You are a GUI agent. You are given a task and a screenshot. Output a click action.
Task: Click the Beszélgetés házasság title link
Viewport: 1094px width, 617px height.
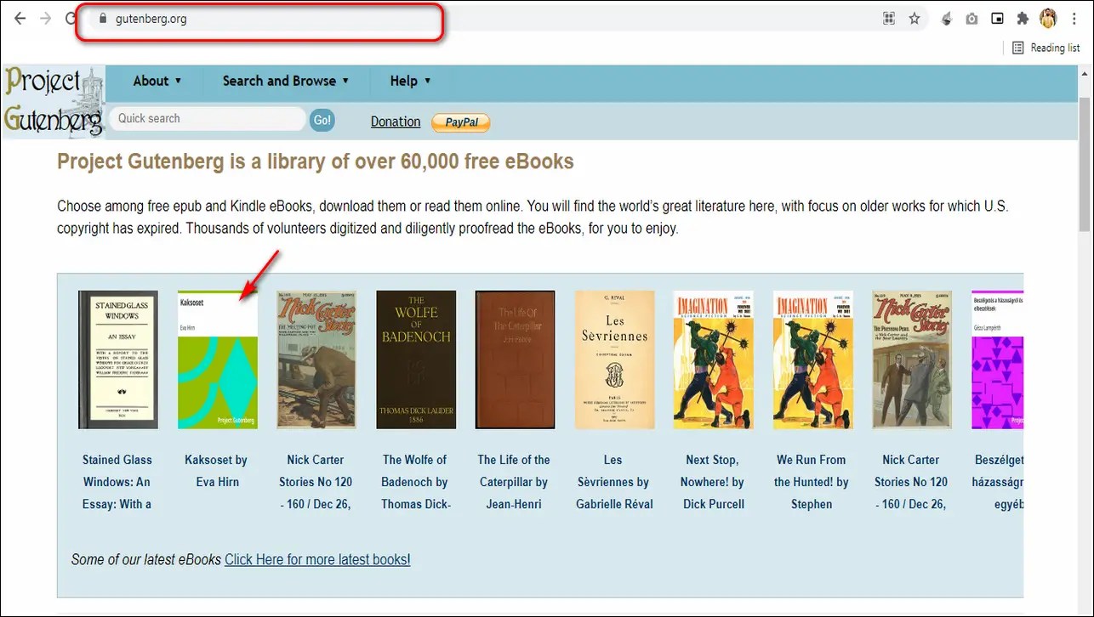(x=1000, y=482)
